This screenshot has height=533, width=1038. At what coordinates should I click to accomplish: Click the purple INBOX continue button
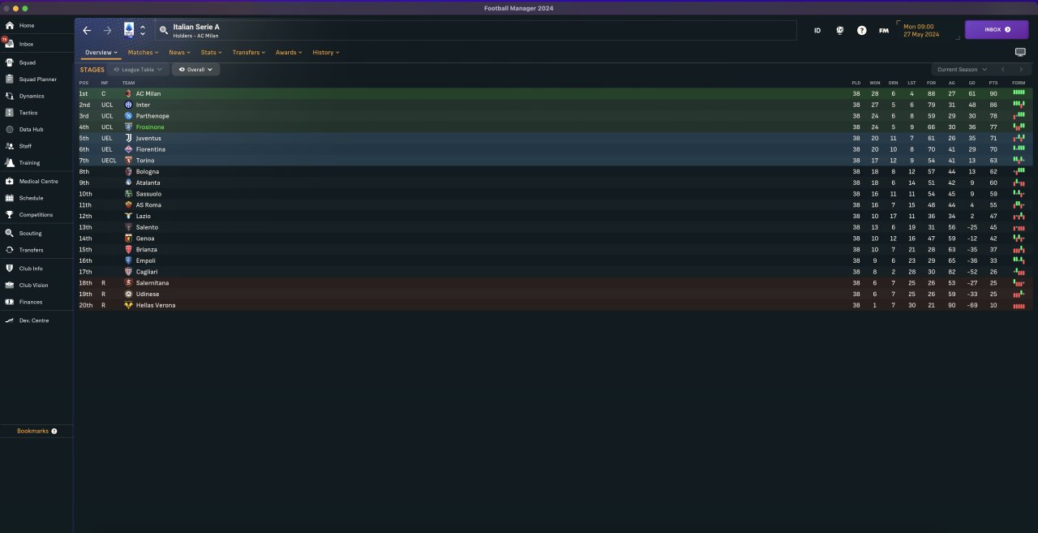[997, 29]
